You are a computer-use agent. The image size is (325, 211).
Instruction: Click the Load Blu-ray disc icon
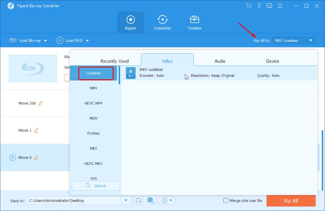tap(13, 40)
